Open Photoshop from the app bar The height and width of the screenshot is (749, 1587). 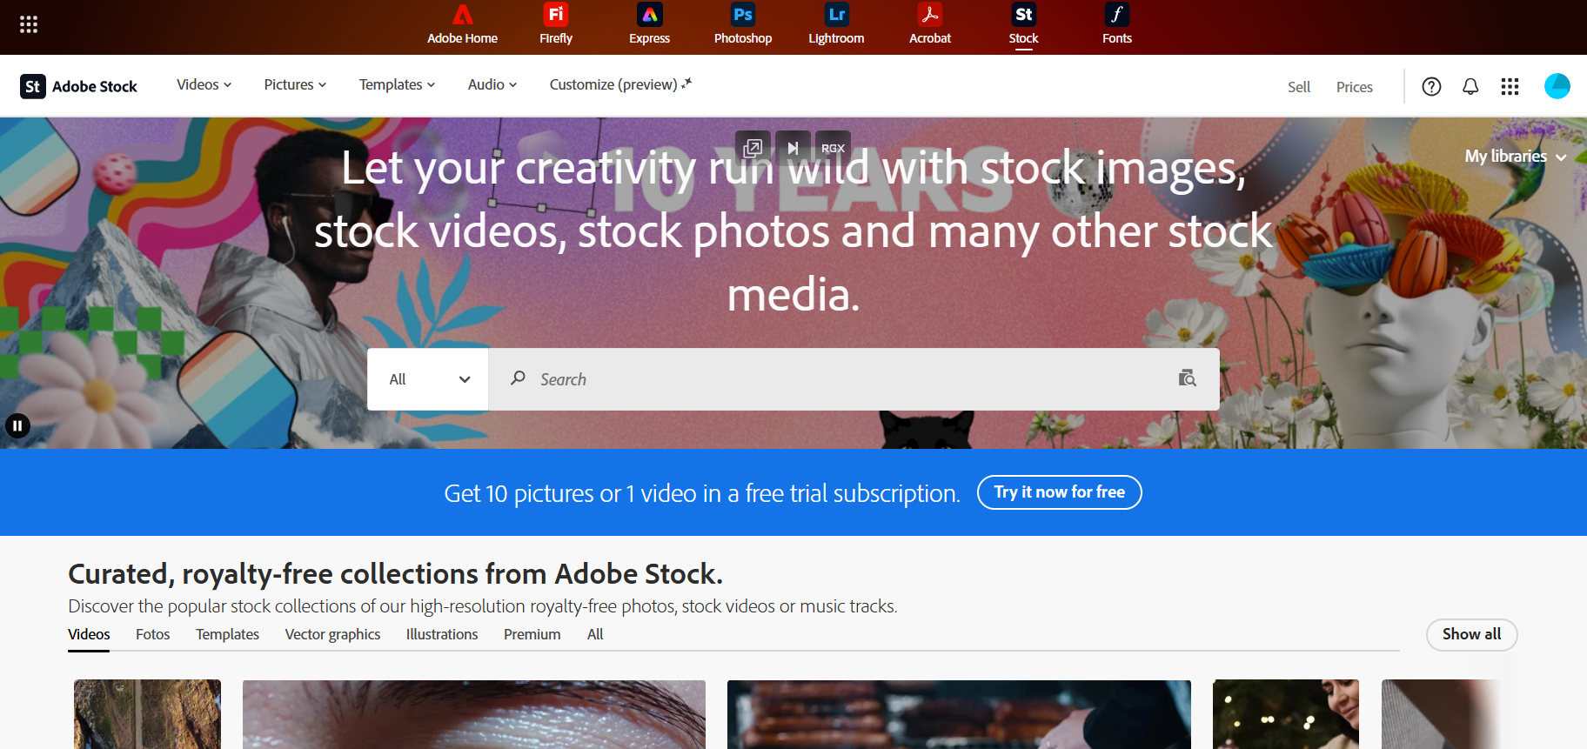pos(743,25)
